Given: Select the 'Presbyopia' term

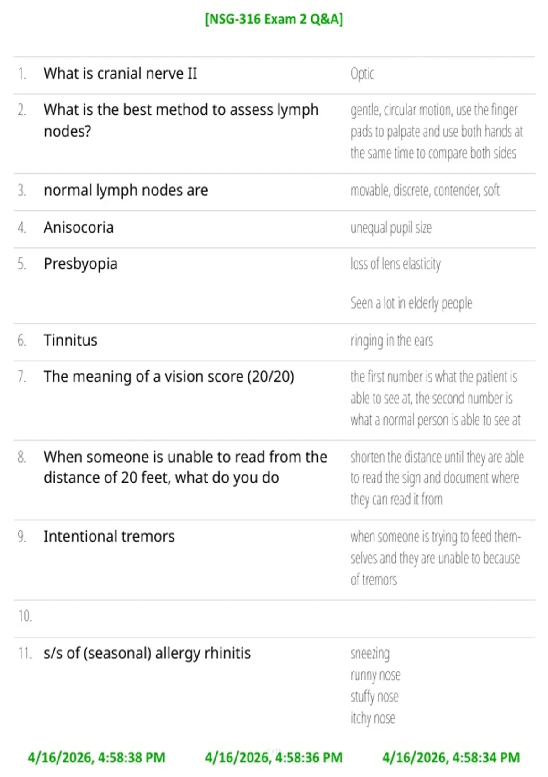Looking at the screenshot, I should 81,264.
